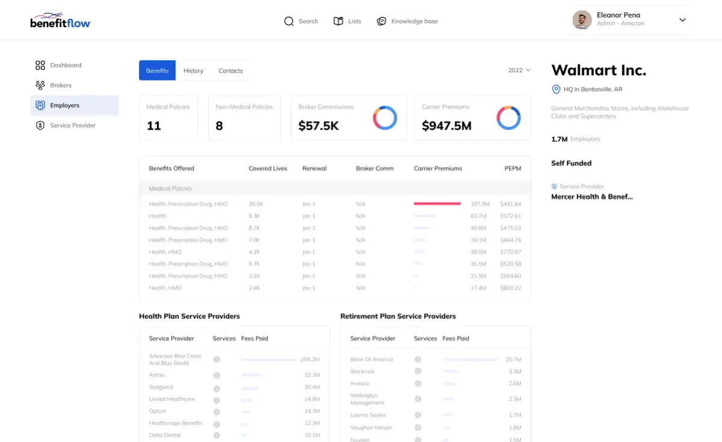722x442 pixels.
Task: Click services icon for Sedgwick
Action: pos(217,388)
